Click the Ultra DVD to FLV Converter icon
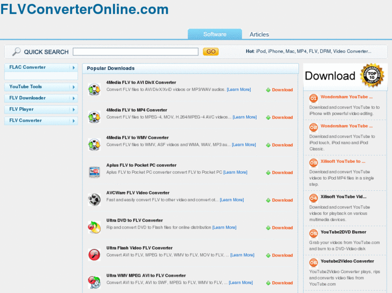 pyautogui.click(x=94, y=227)
